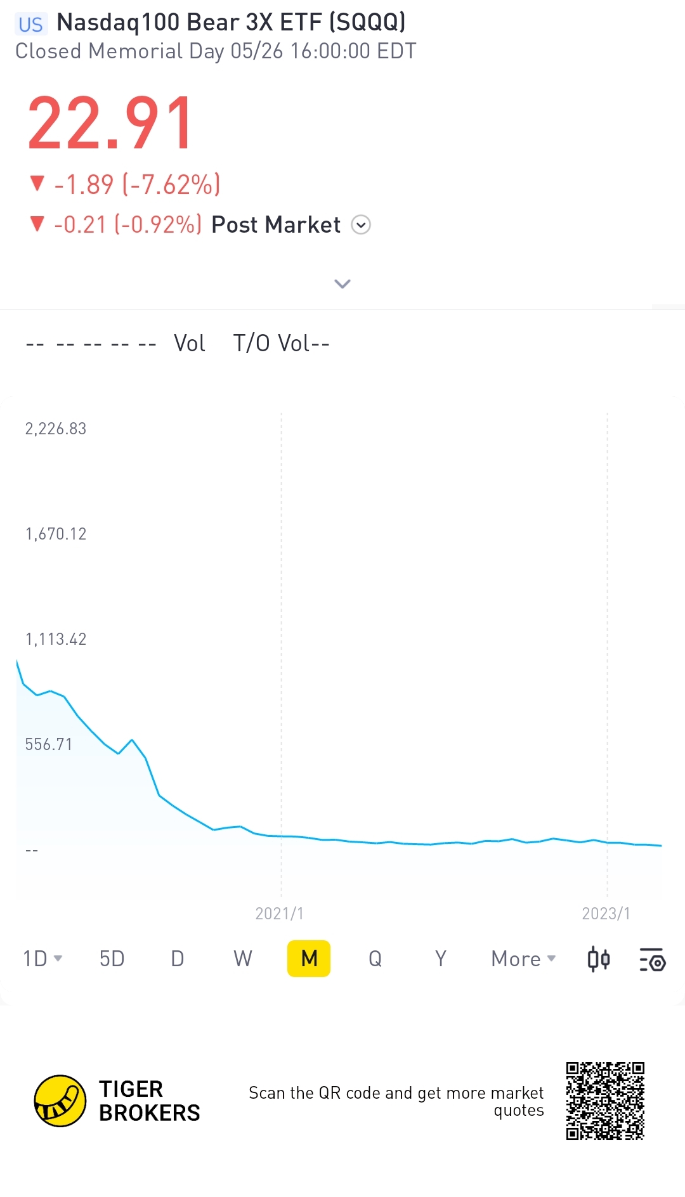Expand the quote details chevron
This screenshot has width=685, height=1197.
coord(342,283)
